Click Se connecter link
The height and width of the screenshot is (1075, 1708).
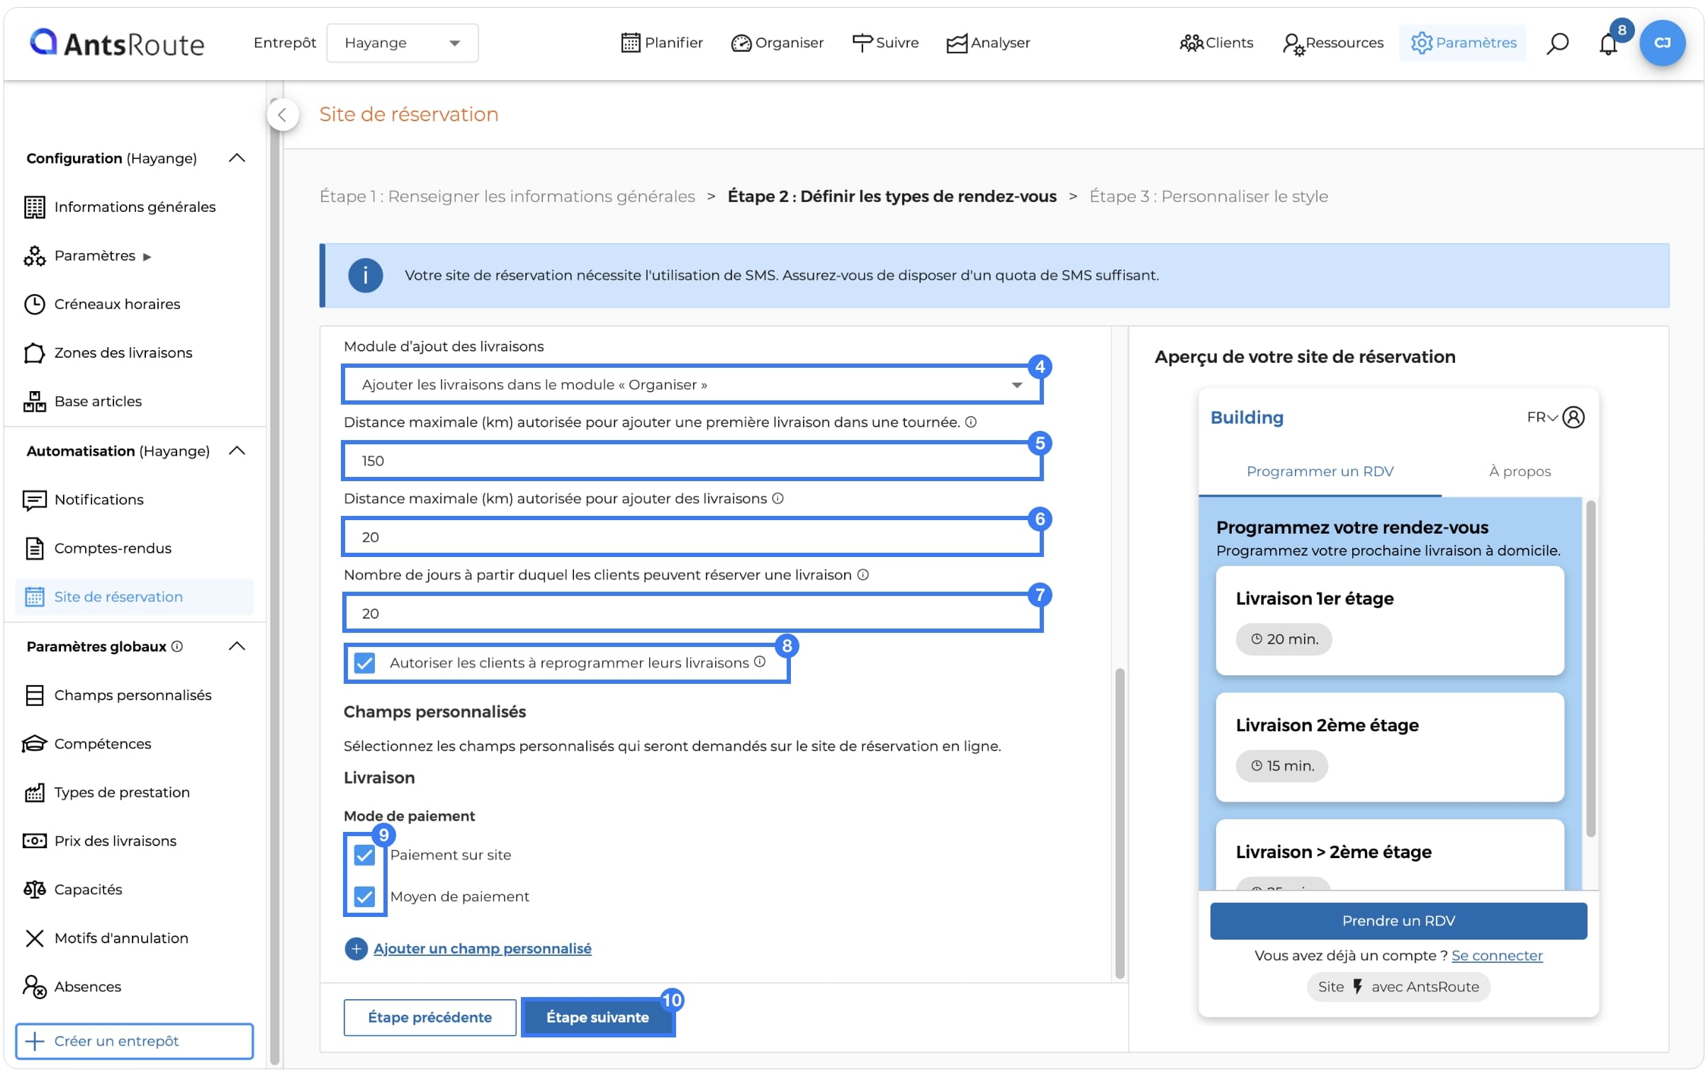coord(1497,956)
